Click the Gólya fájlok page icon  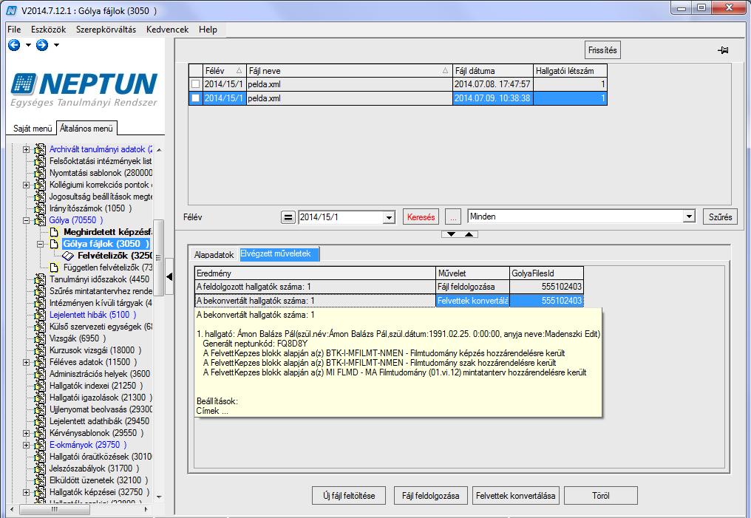(x=54, y=244)
